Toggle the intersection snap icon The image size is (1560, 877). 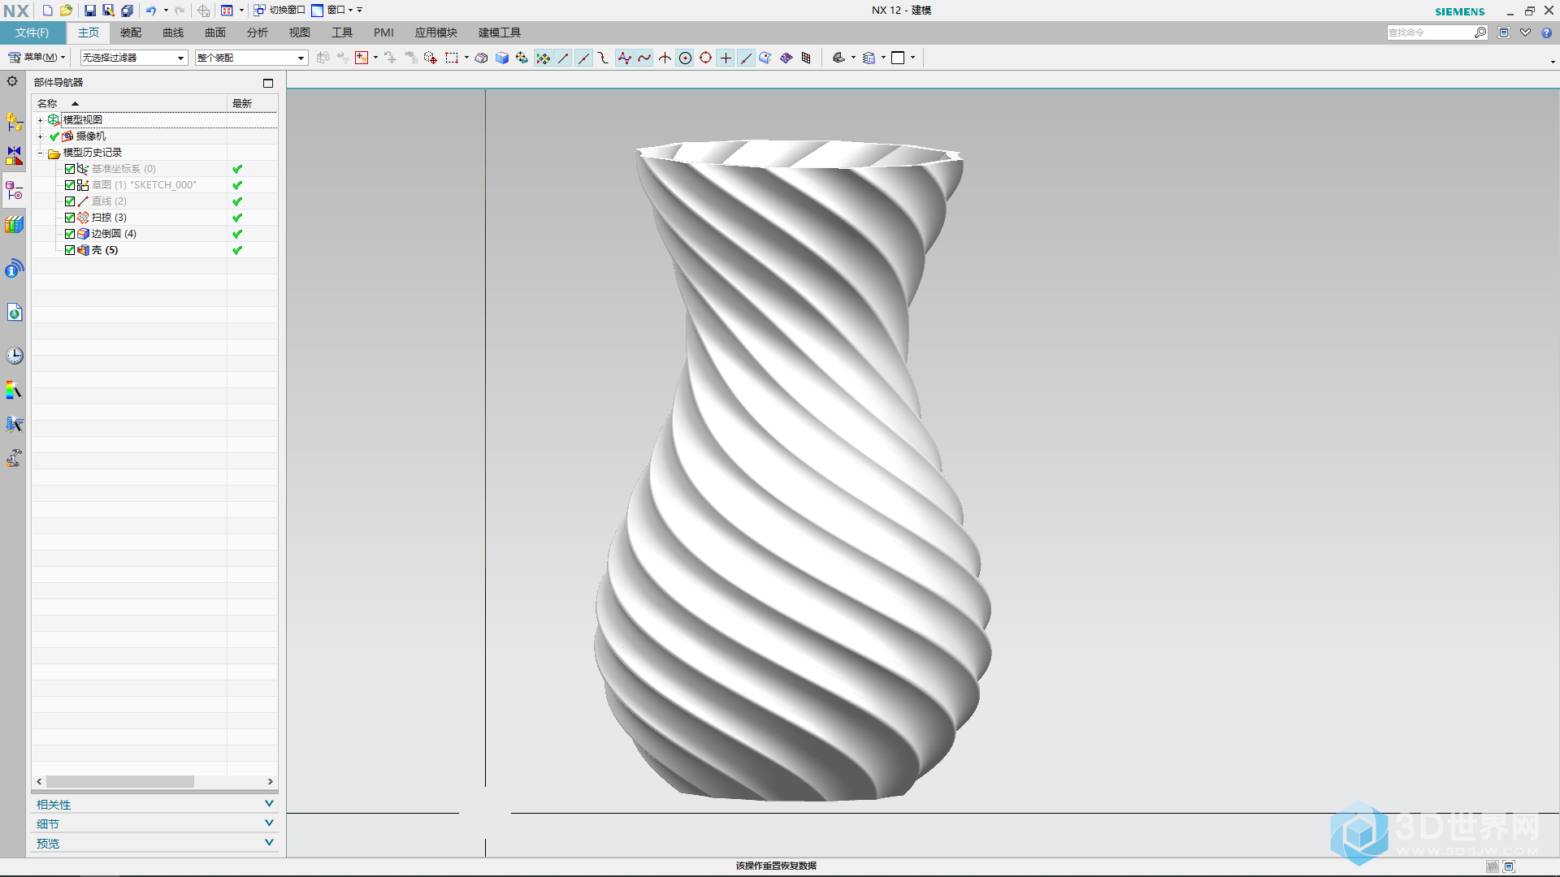coord(665,58)
